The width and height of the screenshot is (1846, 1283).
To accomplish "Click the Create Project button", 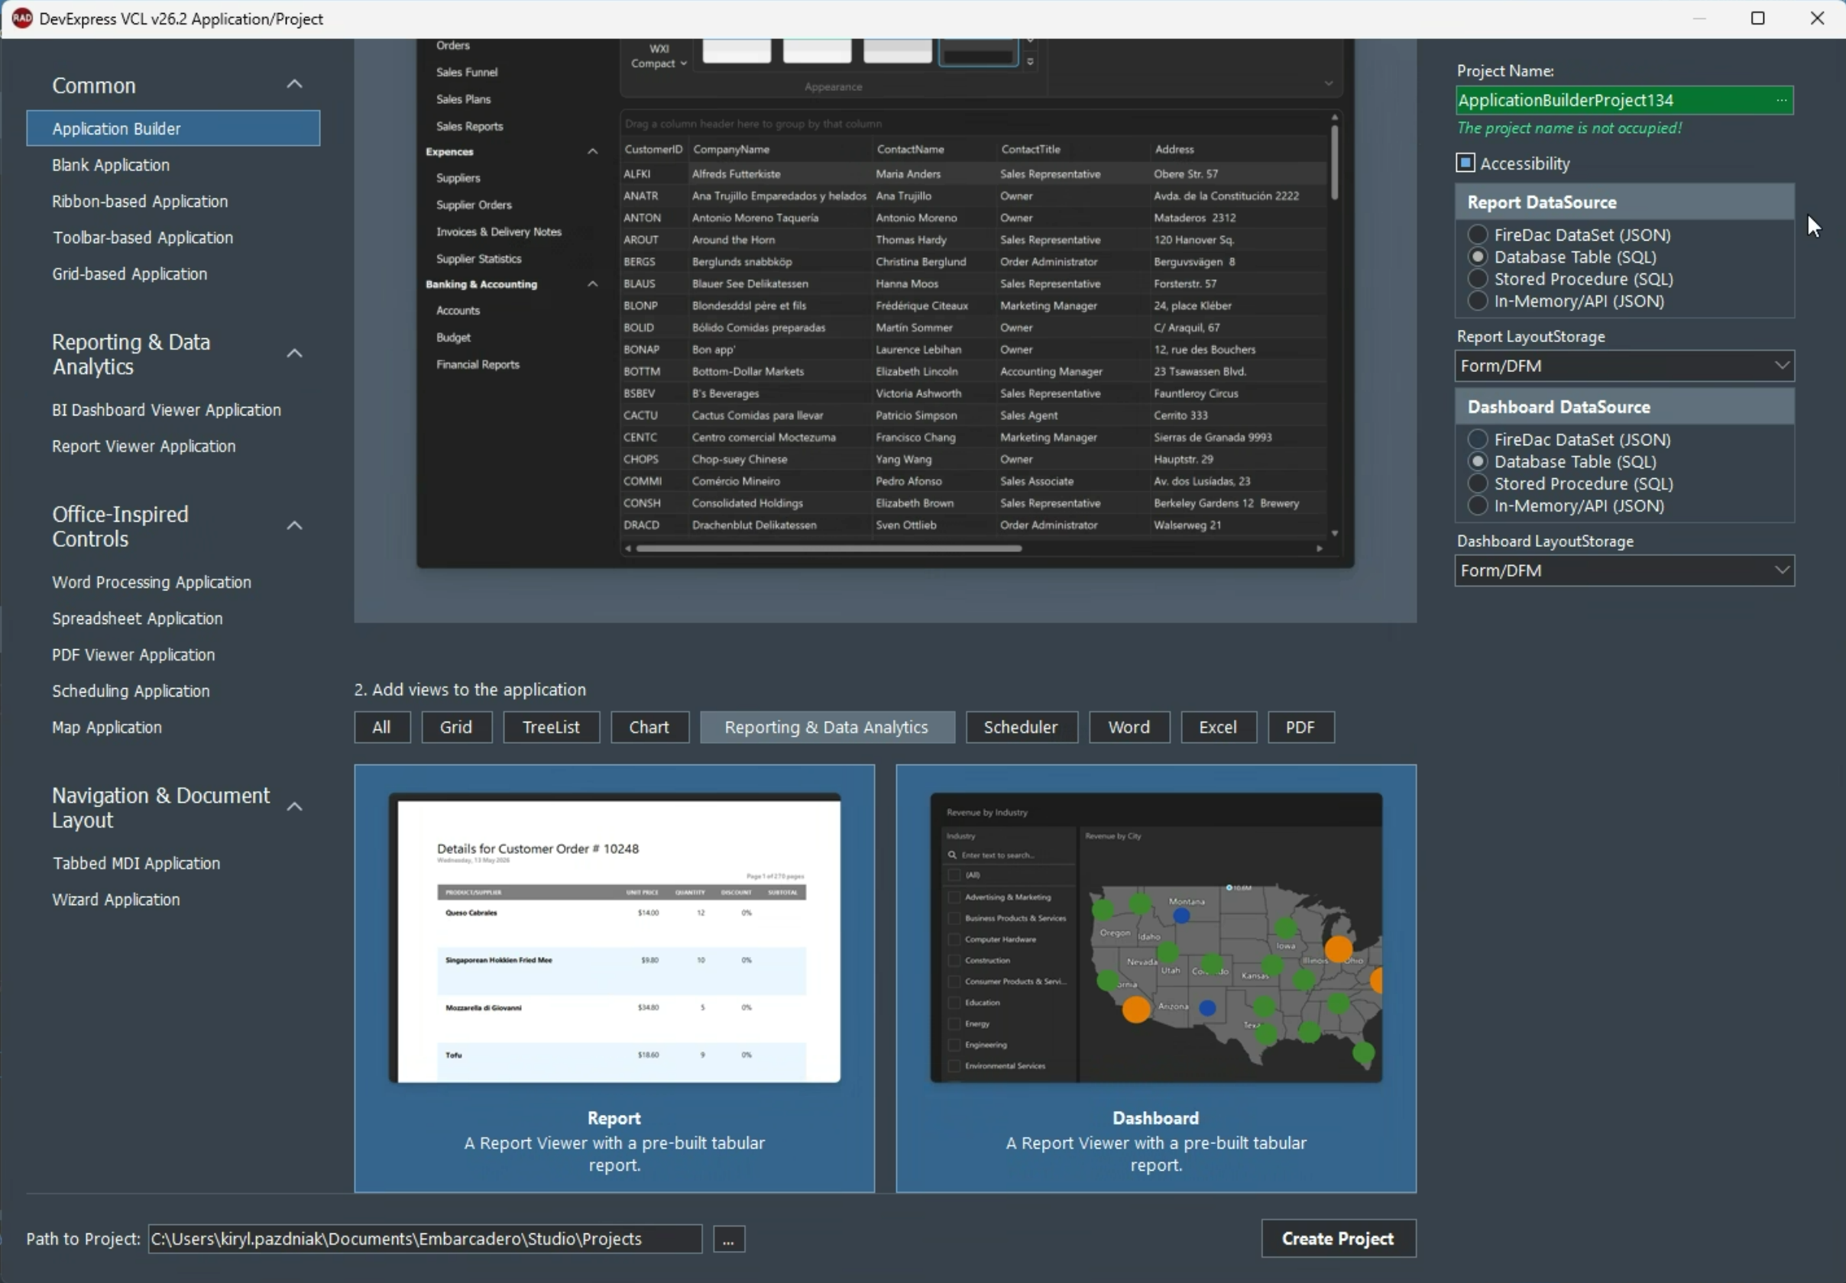I will tap(1339, 1239).
